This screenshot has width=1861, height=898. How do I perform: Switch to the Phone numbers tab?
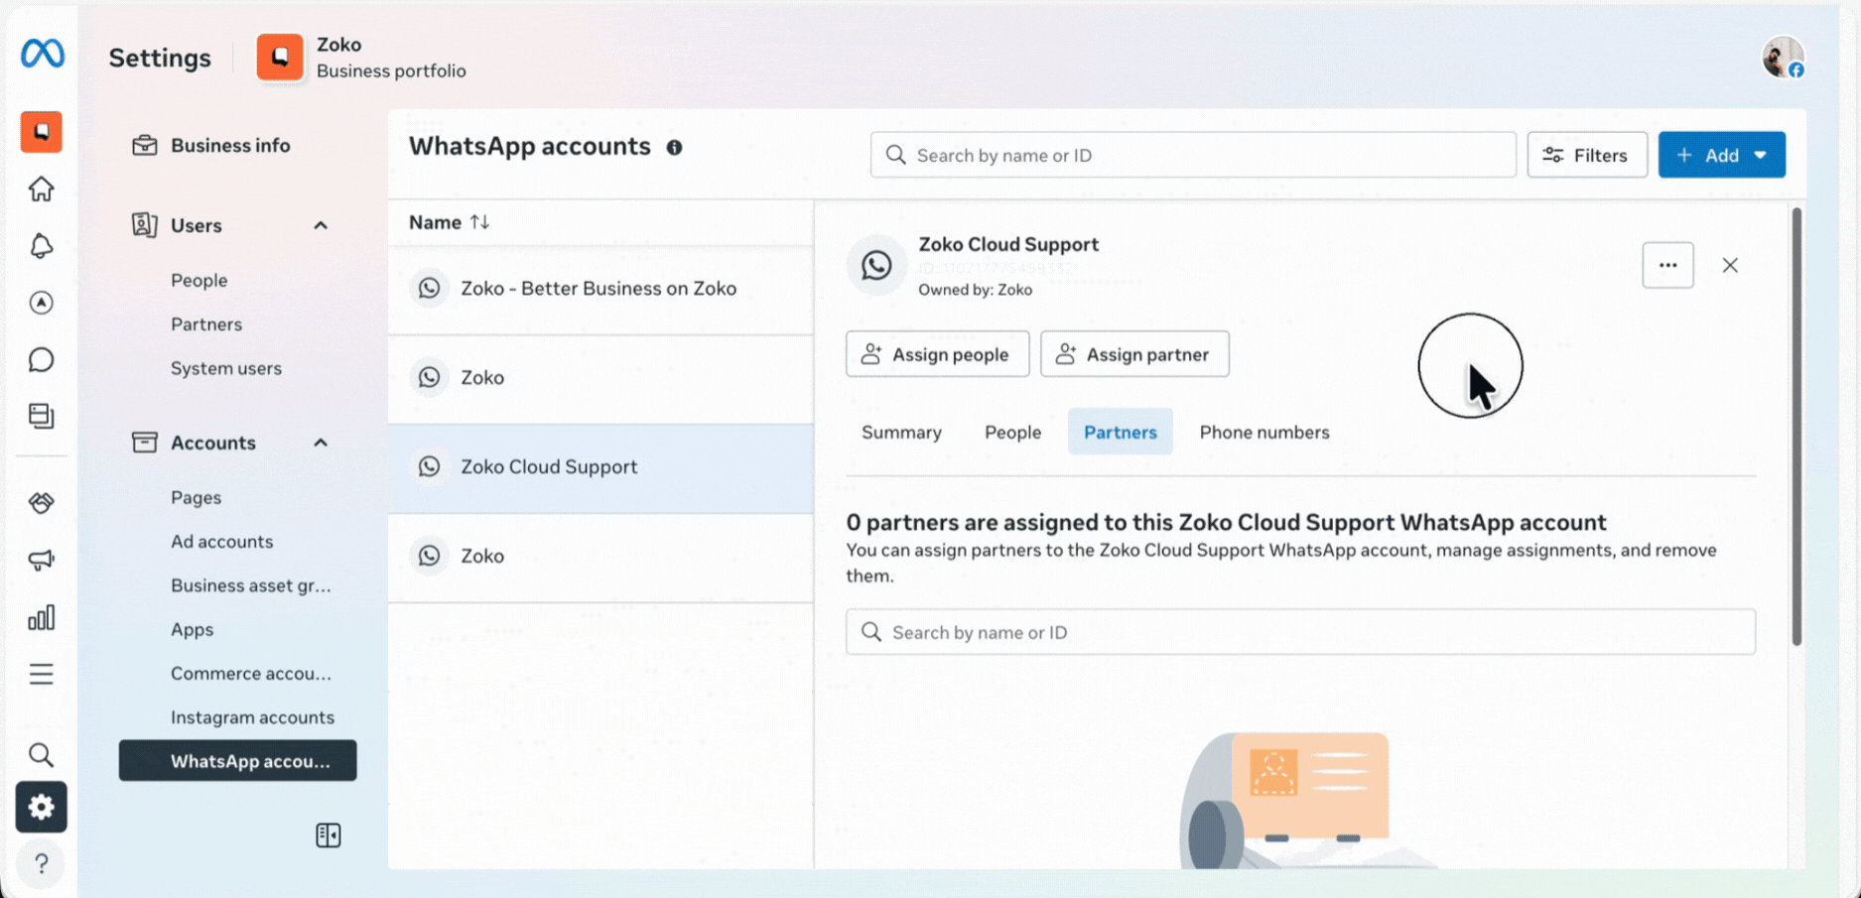click(1264, 433)
